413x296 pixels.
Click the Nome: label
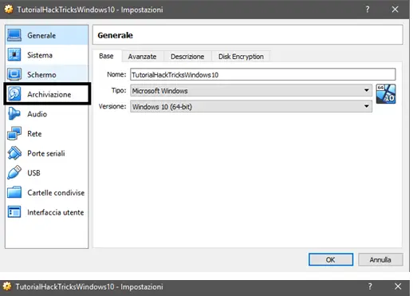point(116,74)
